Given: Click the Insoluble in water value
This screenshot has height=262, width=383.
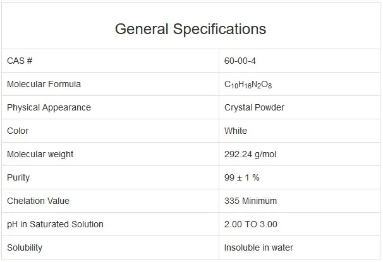Looking at the screenshot, I should click(258, 247).
